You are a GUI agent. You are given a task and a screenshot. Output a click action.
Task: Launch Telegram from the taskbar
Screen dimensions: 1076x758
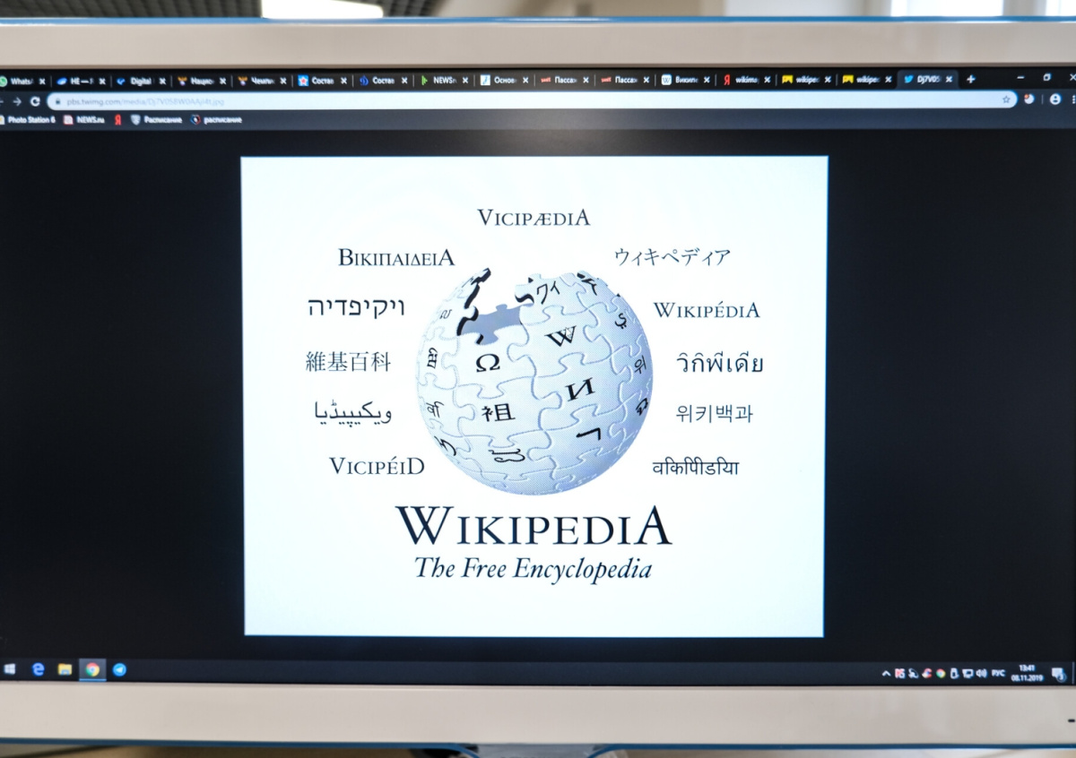[x=119, y=669]
